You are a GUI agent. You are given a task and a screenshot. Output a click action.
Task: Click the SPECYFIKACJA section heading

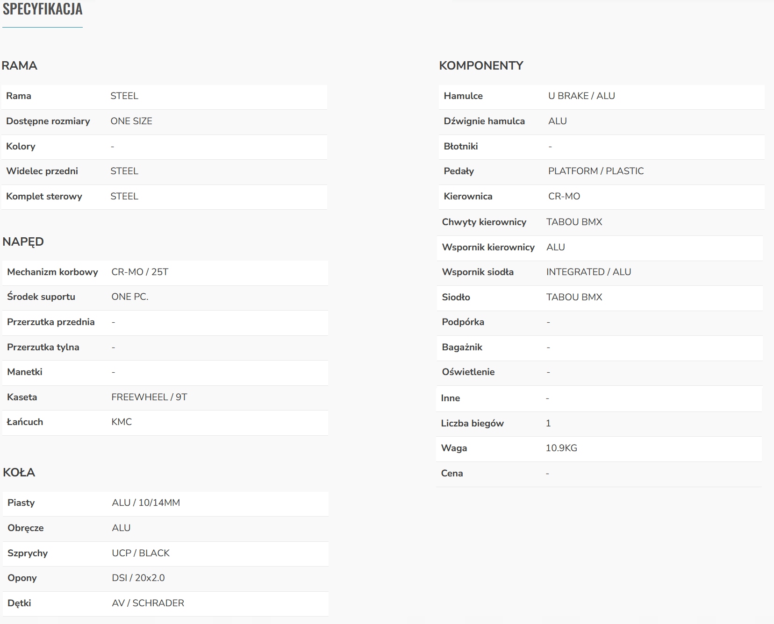point(43,9)
